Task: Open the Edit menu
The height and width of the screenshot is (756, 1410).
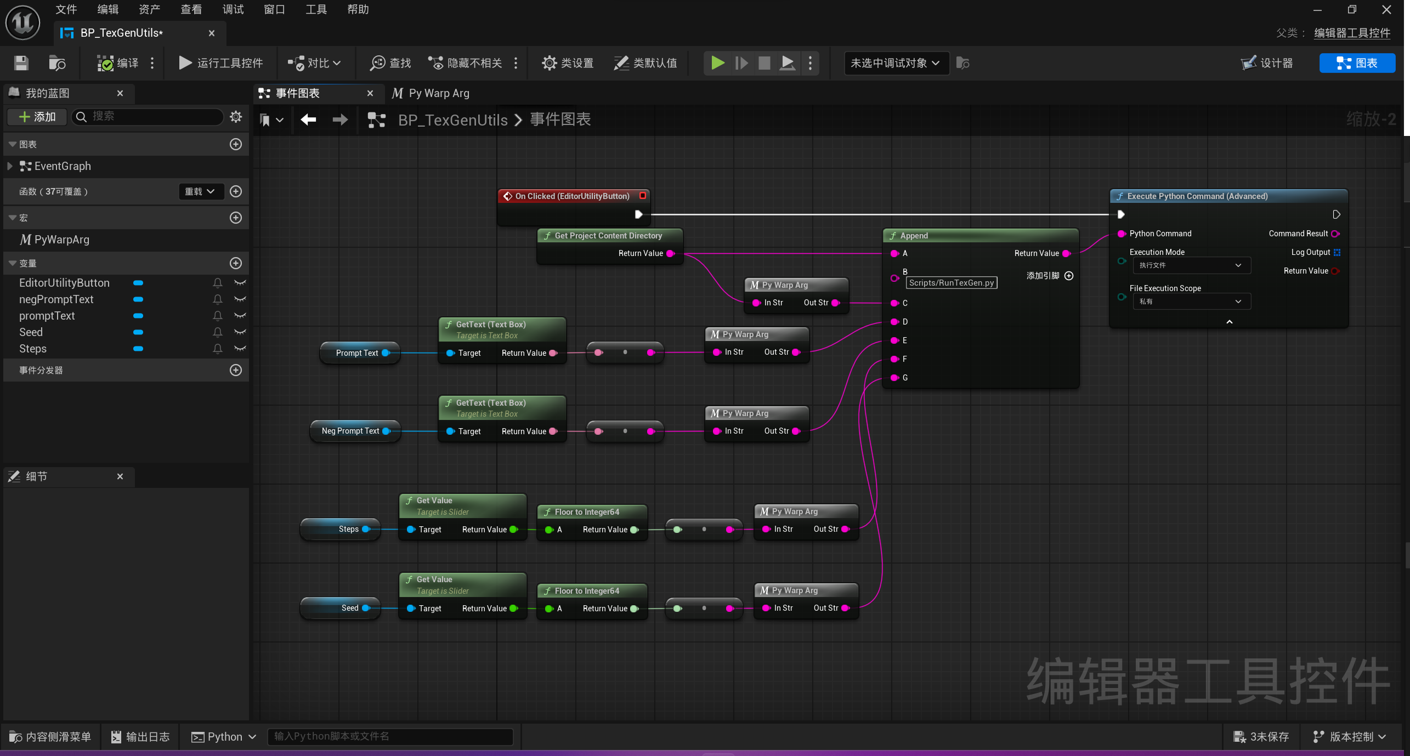Action: [107, 9]
